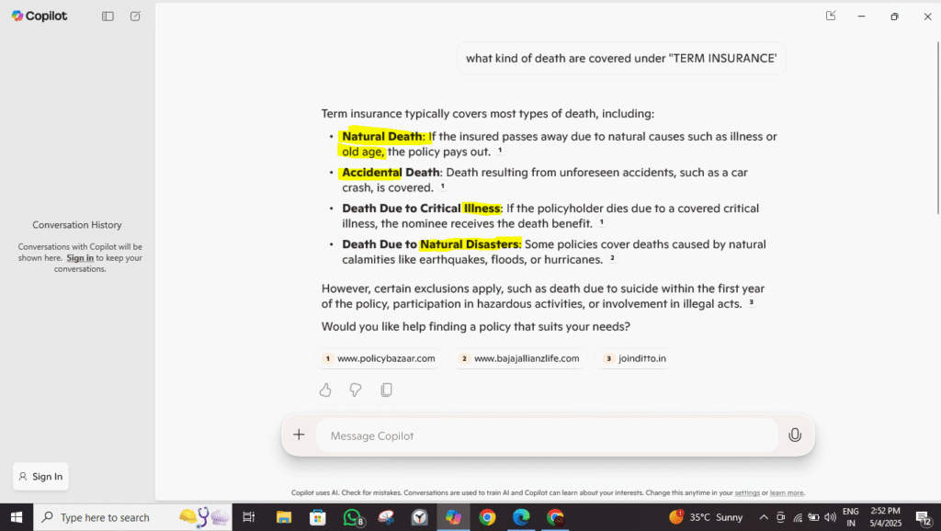The width and height of the screenshot is (941, 531).
Task: Open the Windows Start menu
Action: click(17, 517)
